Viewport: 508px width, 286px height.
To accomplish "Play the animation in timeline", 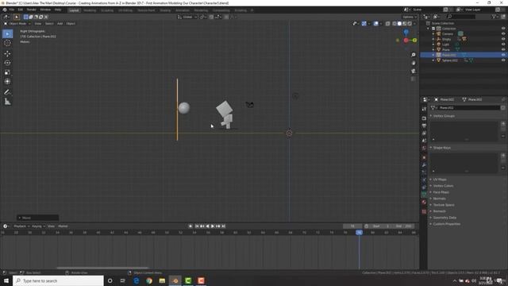I will tap(213, 226).
